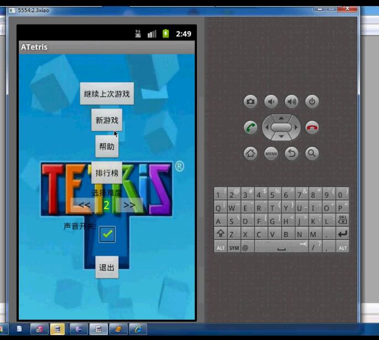Open the 排行榜 leaderboard

point(107,172)
